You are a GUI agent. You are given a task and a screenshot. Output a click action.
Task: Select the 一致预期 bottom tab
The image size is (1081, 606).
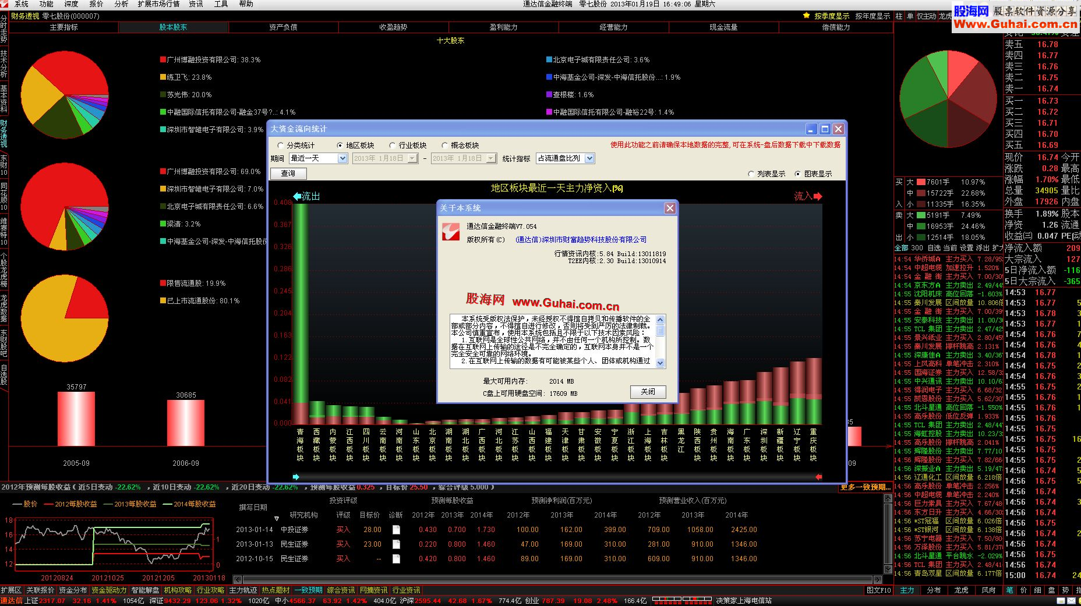[x=308, y=590]
